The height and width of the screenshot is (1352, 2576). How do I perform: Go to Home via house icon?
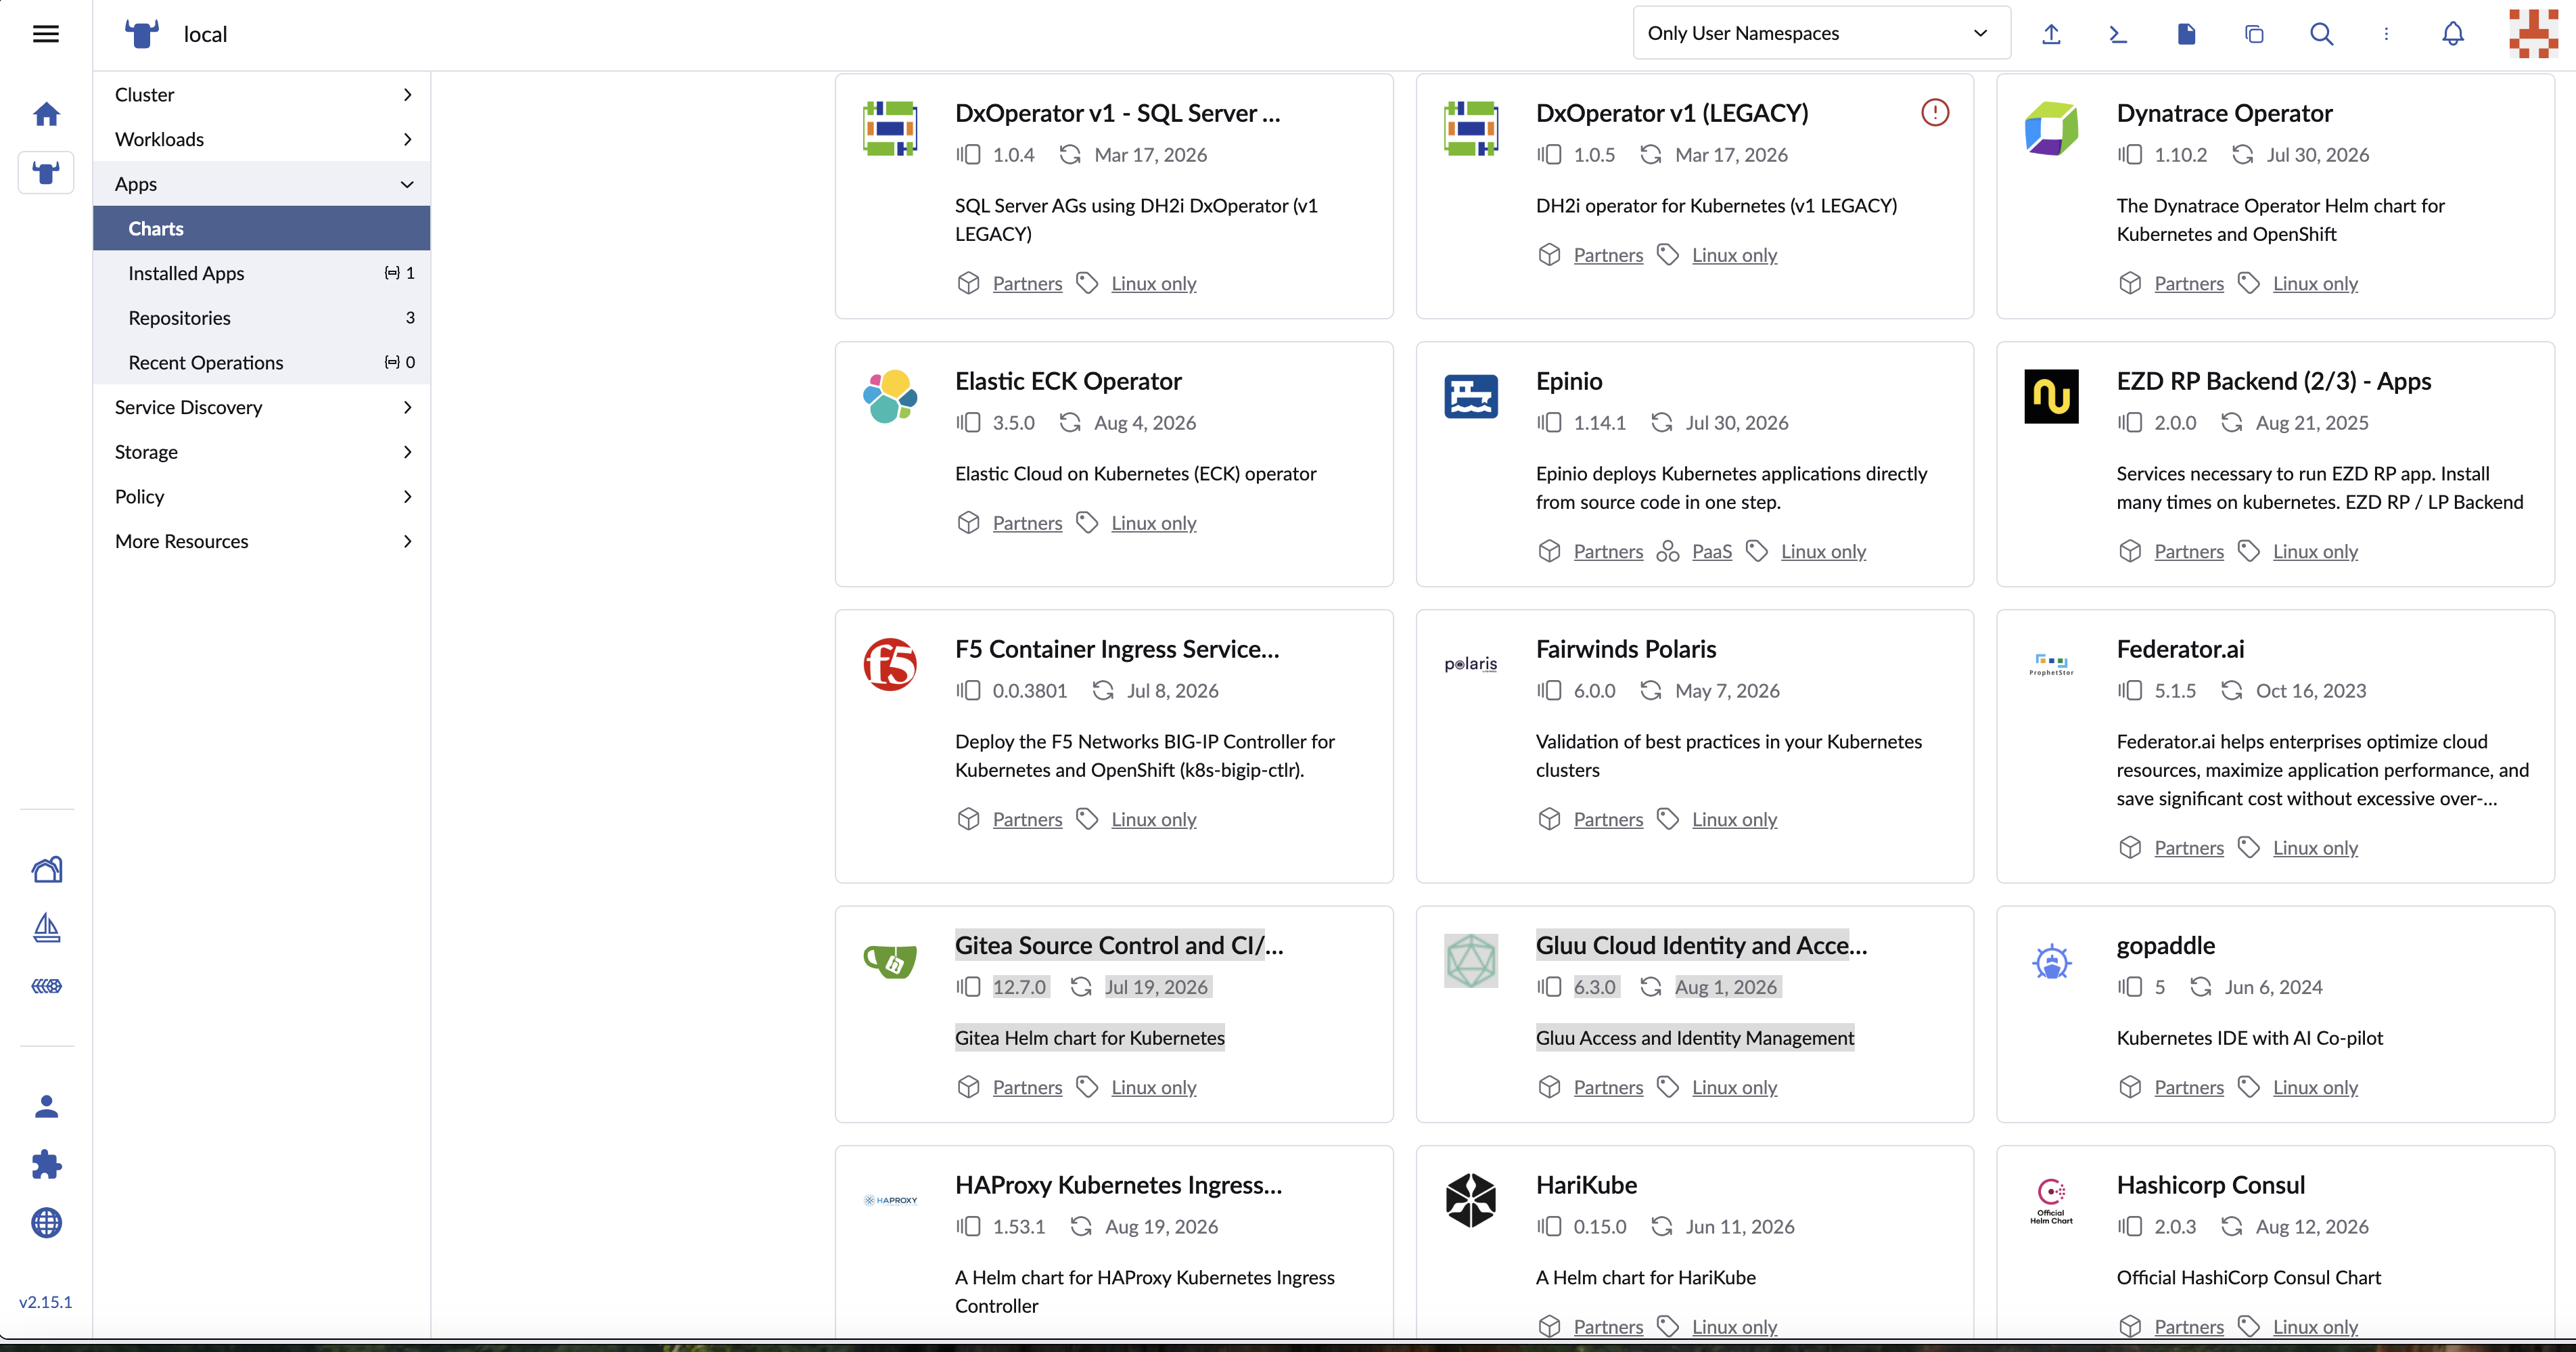[46, 114]
